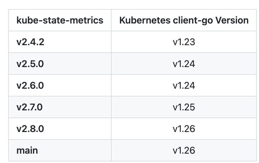
Task: Click the v1.25 client-go version cell
Action: [184, 107]
